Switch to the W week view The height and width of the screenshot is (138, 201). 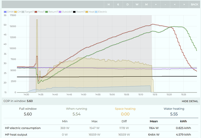coord(137,4)
